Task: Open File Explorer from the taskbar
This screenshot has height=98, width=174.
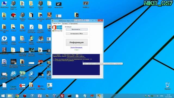Action: (10, 96)
